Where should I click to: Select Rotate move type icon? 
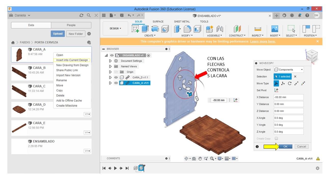tap(290, 83)
